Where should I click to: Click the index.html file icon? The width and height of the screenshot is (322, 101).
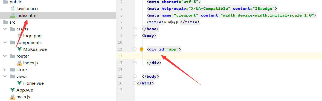click(13, 15)
